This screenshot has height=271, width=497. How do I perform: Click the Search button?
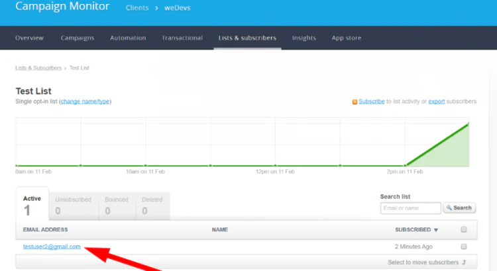click(x=459, y=208)
